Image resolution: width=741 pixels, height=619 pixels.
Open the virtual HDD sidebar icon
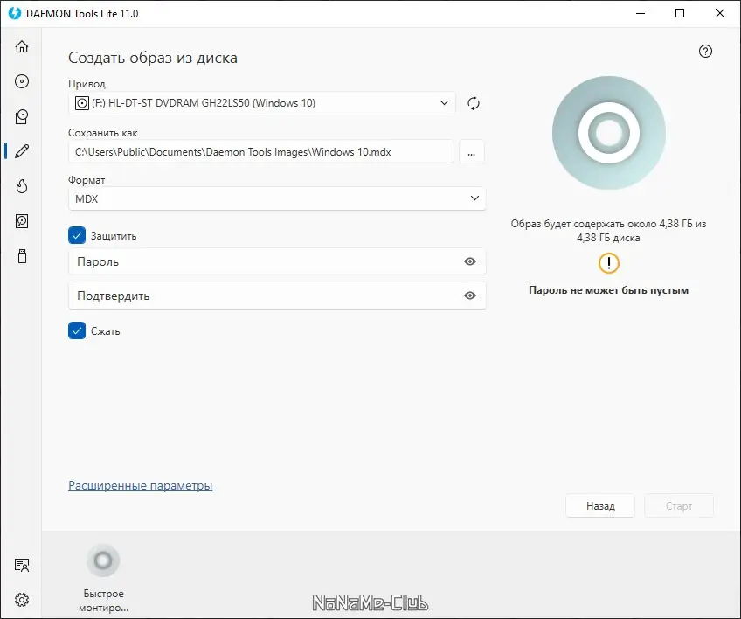coord(22,221)
